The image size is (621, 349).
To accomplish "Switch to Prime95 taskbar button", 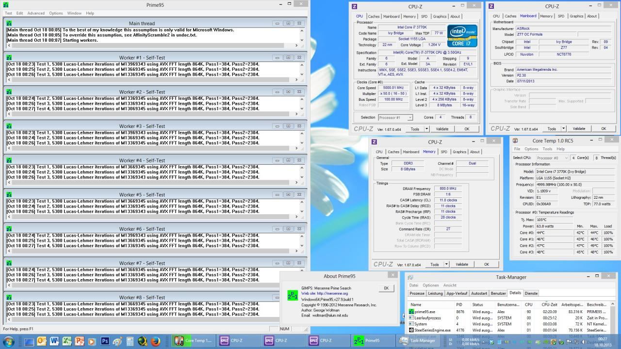I will (x=373, y=341).
